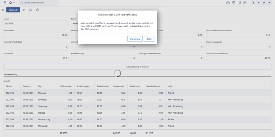The height and width of the screenshot is (137, 275).
Task: Go to the next record
Action: (x=264, y=3)
